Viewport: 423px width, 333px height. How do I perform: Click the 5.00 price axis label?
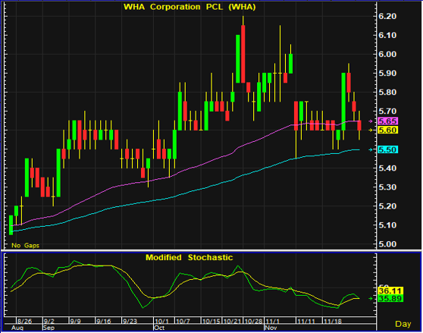[x=387, y=244]
